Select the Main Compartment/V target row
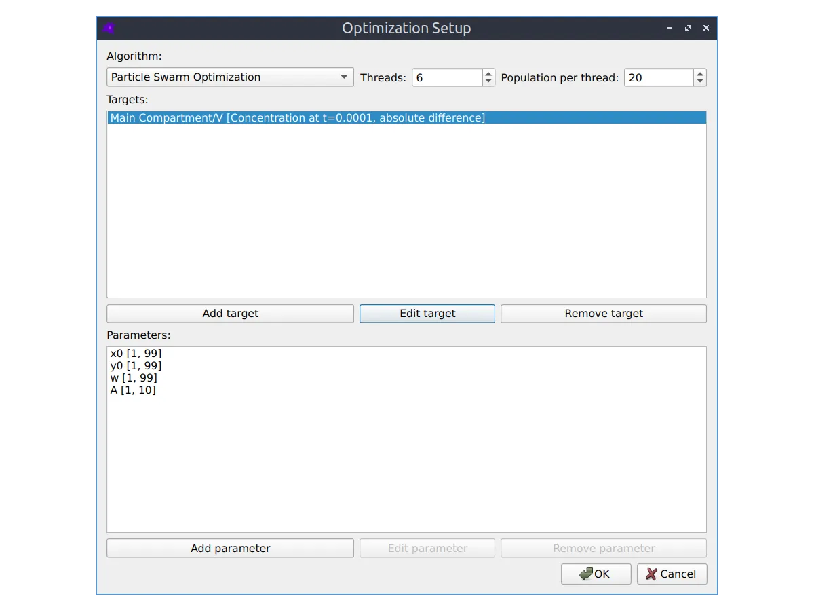Screen dimensions: 814x611 (406, 118)
